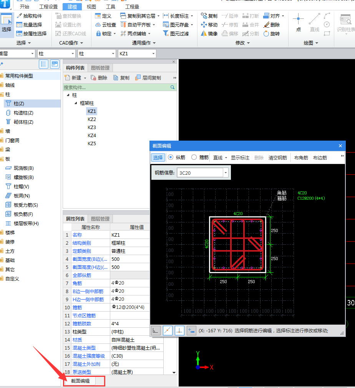Expand the 直线 dropdown in 截面编辑
The width and height of the screenshot is (355, 388).
[x=226, y=158]
